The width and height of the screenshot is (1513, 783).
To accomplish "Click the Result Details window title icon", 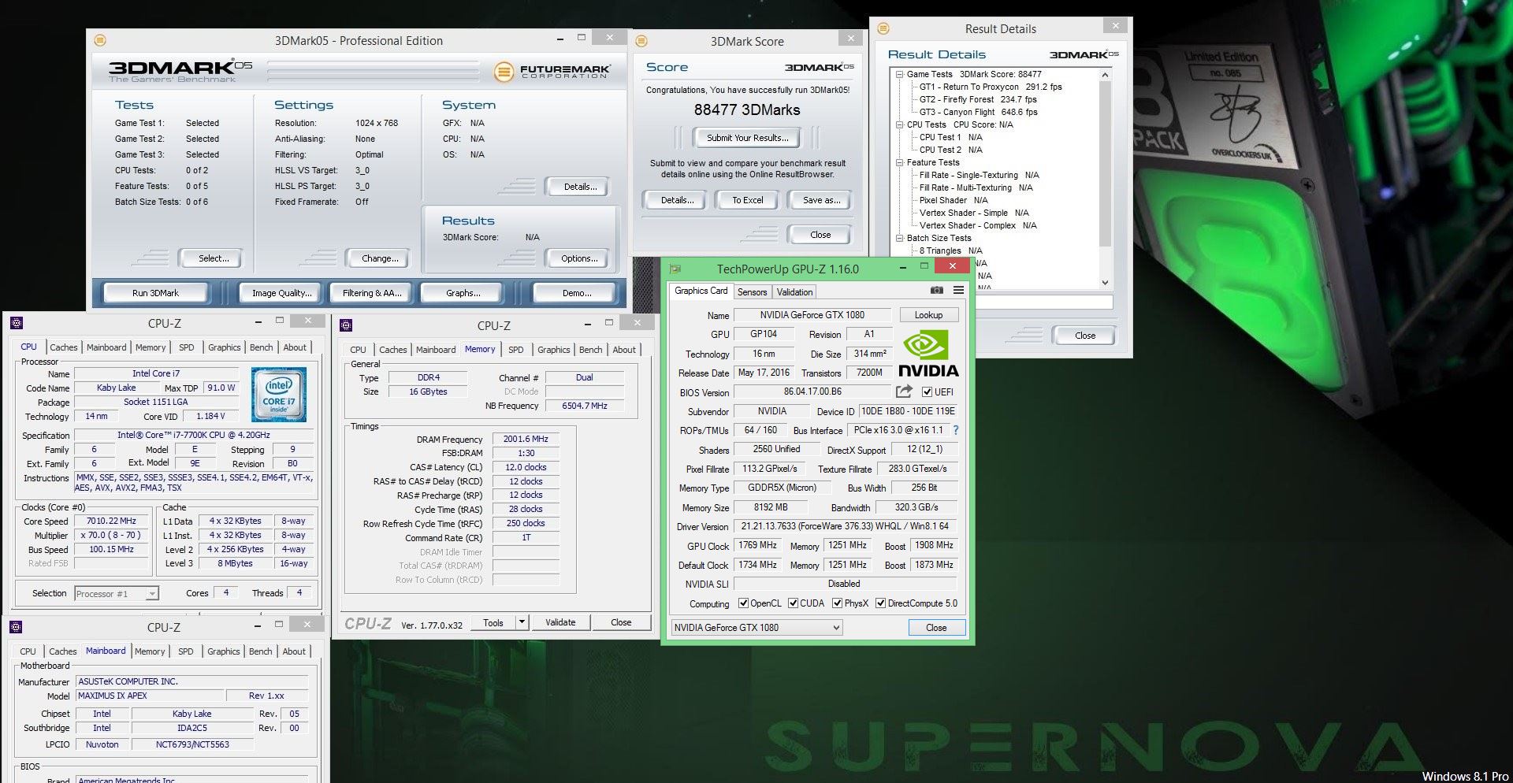I will 883,28.
